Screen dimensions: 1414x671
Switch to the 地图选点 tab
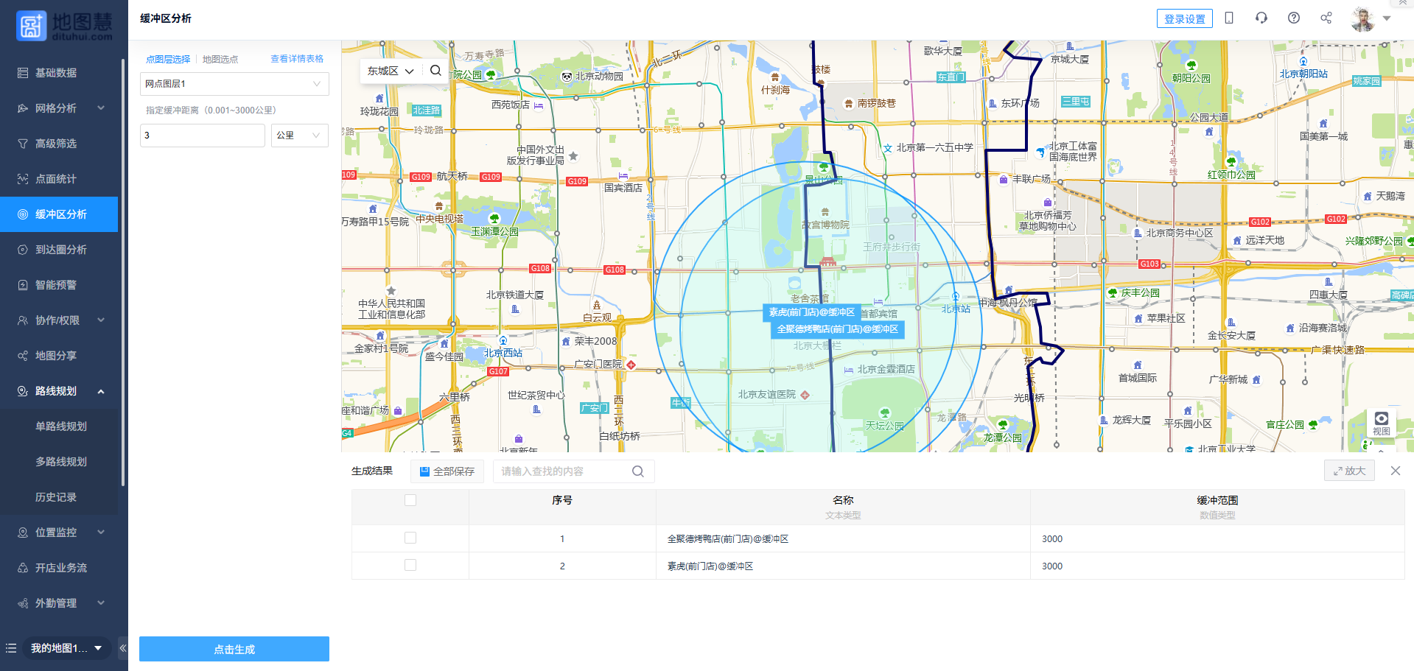point(220,59)
